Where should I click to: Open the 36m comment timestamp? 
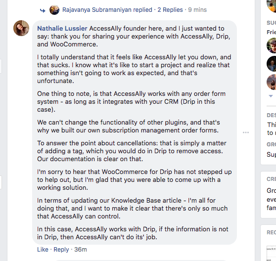click(x=81, y=250)
